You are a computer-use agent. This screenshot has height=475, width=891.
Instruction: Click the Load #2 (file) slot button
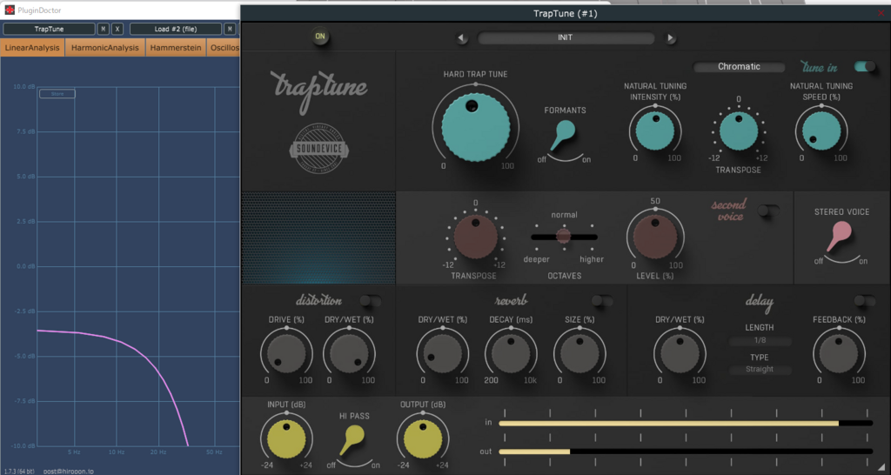pyautogui.click(x=176, y=29)
